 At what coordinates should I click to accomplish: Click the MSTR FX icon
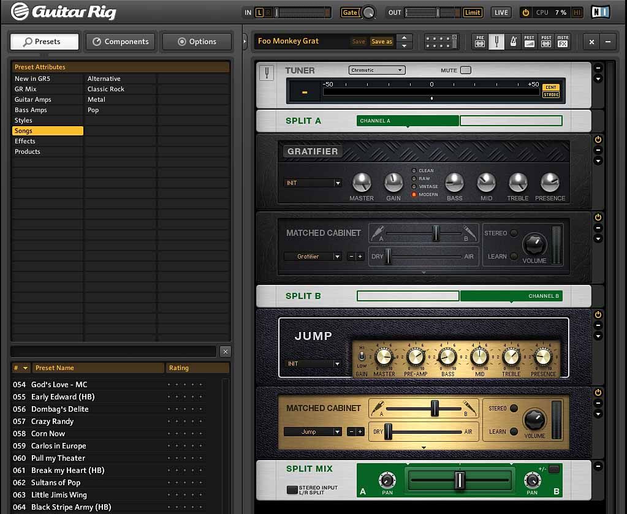[564, 41]
